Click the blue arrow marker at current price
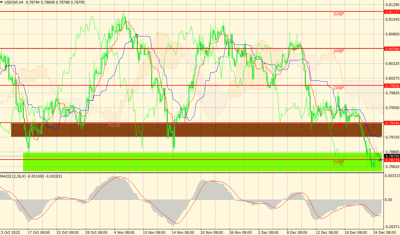Viewport: 400px width, 235px height. 380,159
